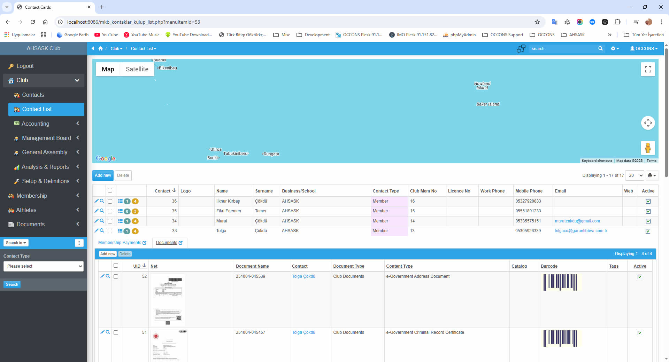Edit İlknur Kırbaş row with pencil icon
669x362 pixels.
(x=97, y=201)
